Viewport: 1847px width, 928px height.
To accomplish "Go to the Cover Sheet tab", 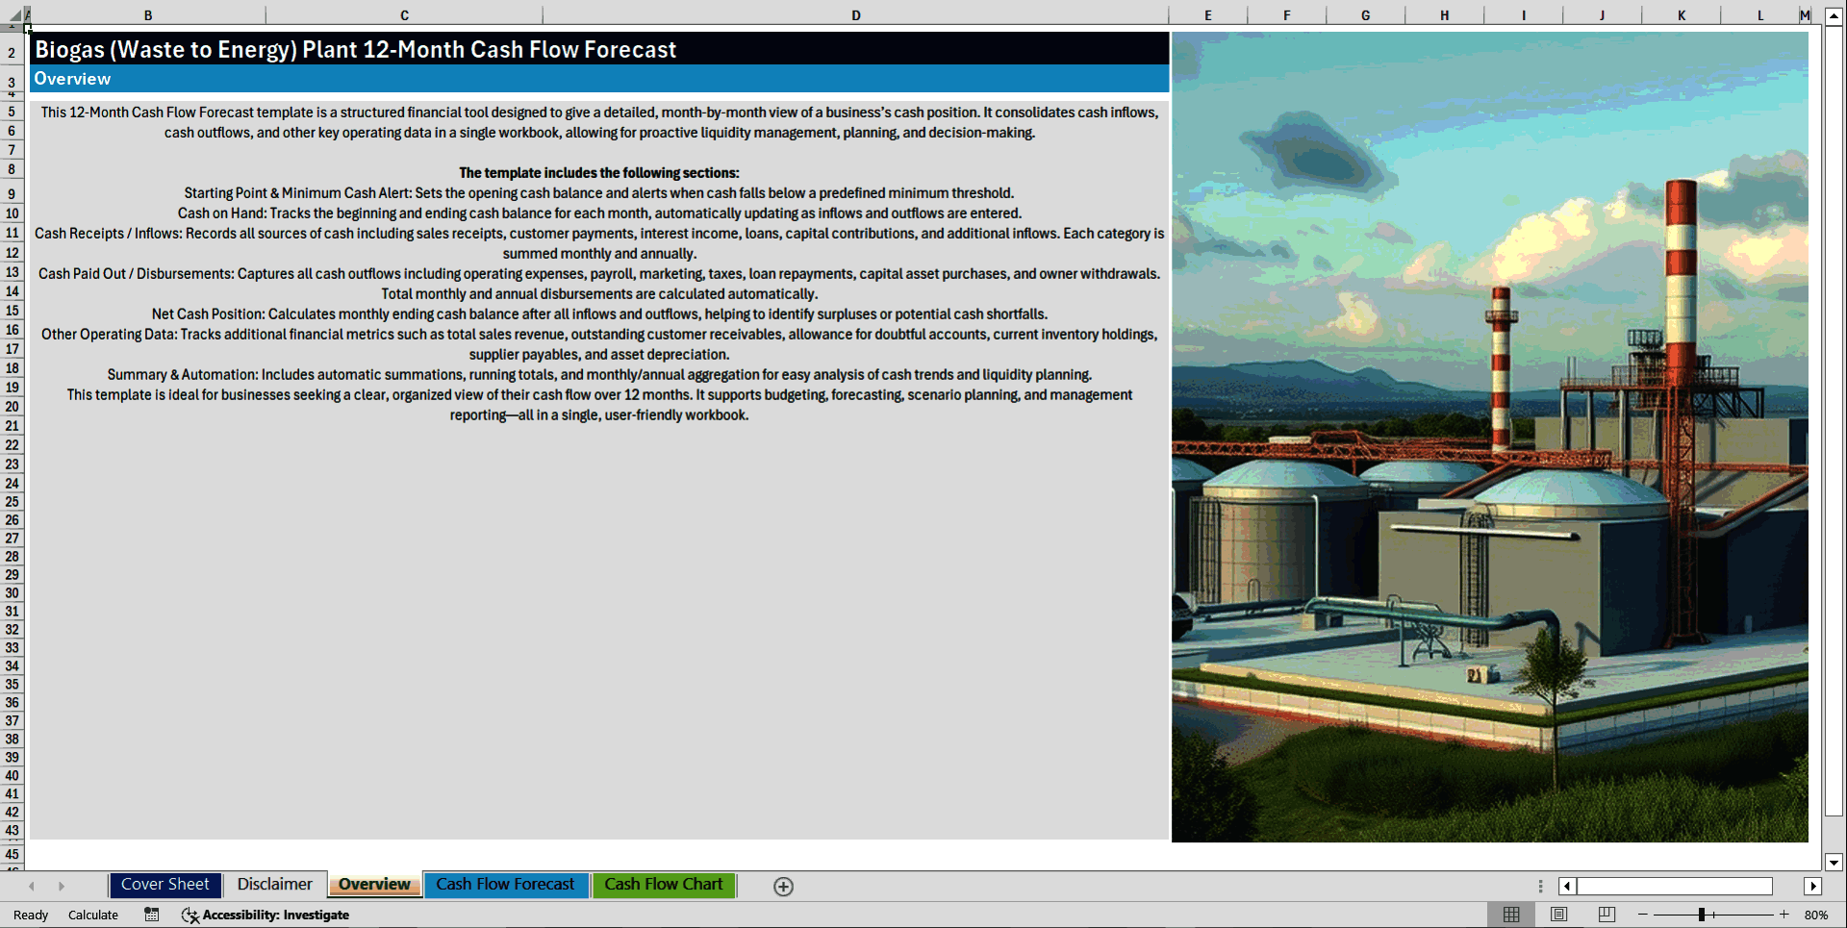I will click(x=164, y=885).
